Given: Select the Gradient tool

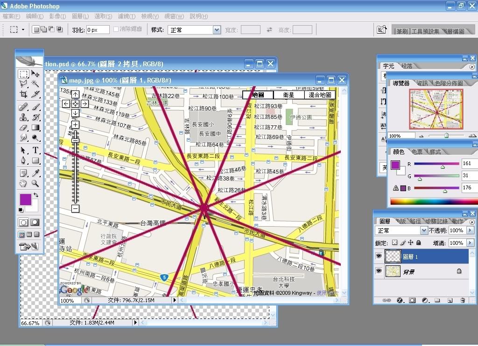Looking at the screenshot, I should [35, 128].
